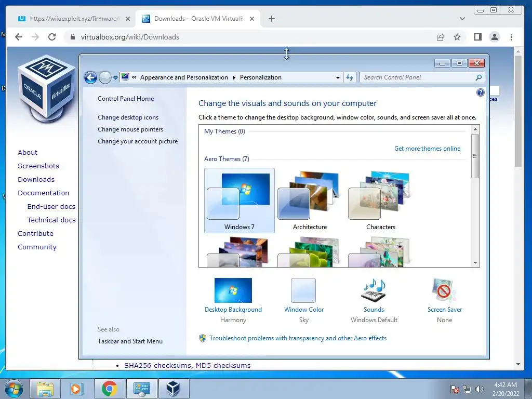The width and height of the screenshot is (532, 399).
Task: Open Windows Explorer from taskbar
Action: point(46,389)
